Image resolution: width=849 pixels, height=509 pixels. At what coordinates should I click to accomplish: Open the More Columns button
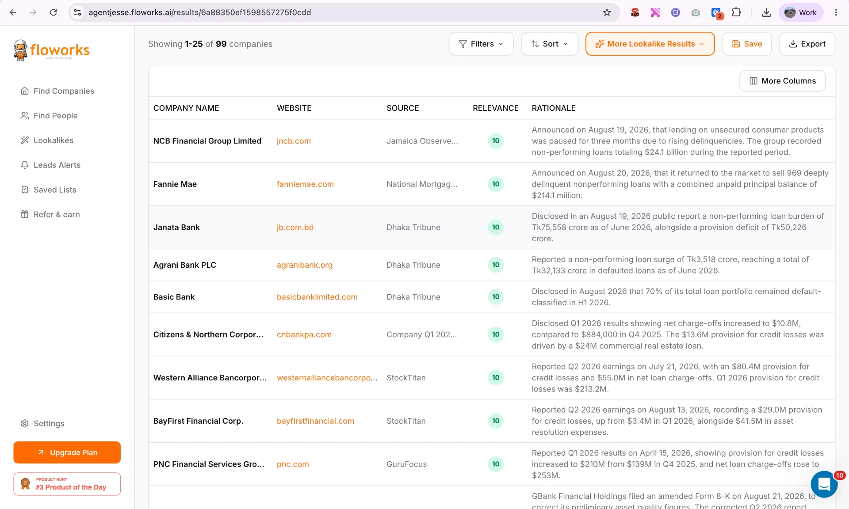point(783,81)
